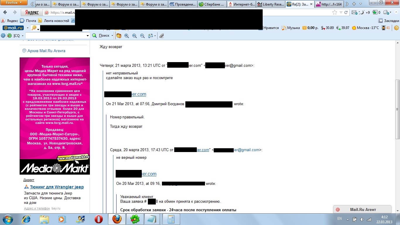
Task: Open the Firefox application menu
Action: click(13, 3)
